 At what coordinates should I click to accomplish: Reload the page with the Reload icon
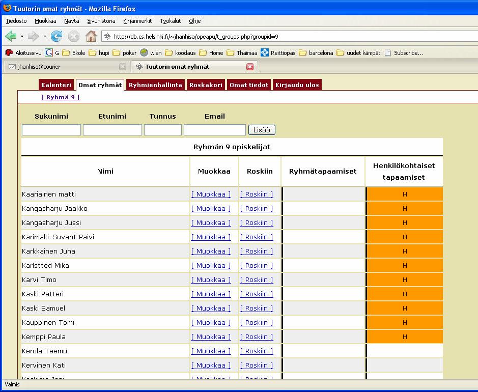[x=57, y=37]
